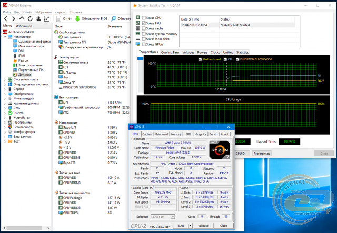The image size is (337, 233).
Task: Open the Справка menu
Action: (x=76, y=12)
